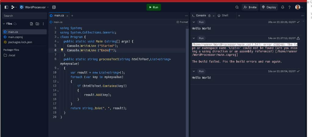This screenshot has height=137, width=312.
Task: Open packages.lock.json file
Action: click(24, 42)
